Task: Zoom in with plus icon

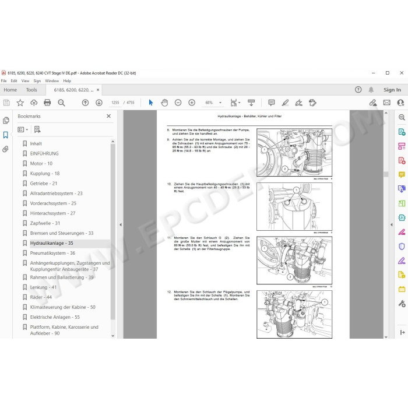Action: click(x=192, y=103)
